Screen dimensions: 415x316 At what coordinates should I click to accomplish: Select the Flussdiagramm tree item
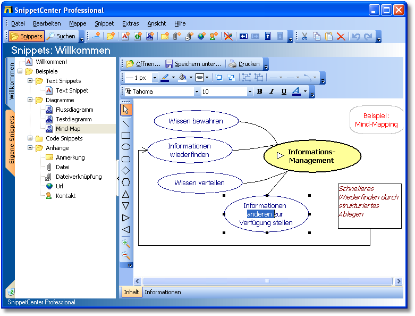74,110
